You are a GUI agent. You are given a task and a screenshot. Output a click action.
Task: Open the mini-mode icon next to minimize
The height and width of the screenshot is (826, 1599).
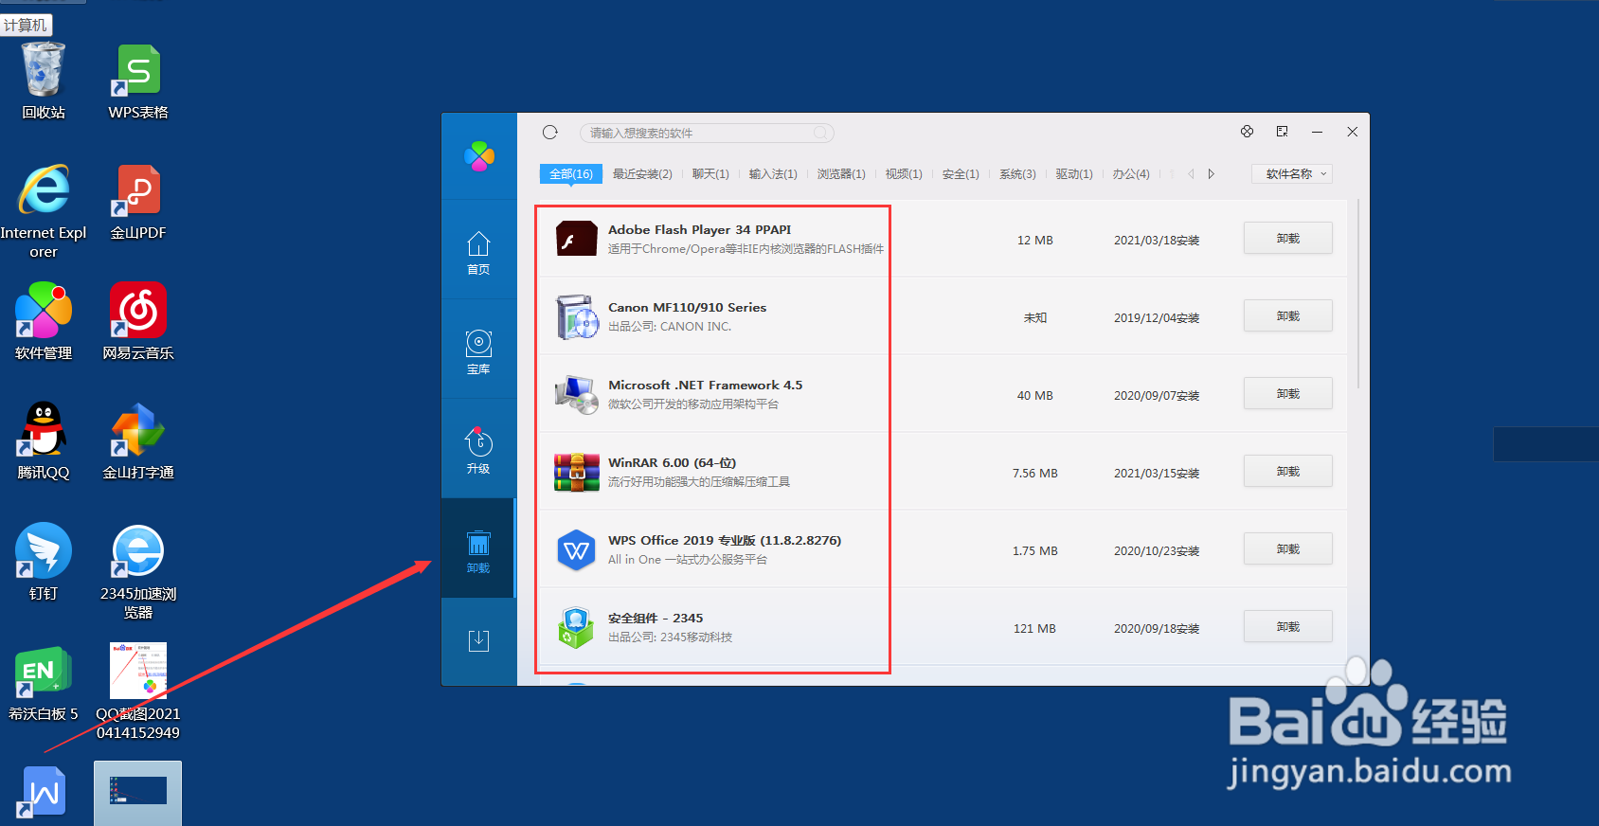click(x=1282, y=132)
